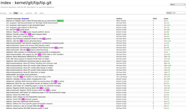Open commit 'x86/sev: Add SEV-SNP feature detection/setup'
Screen dimensions: 186x109
tap(24, 41)
